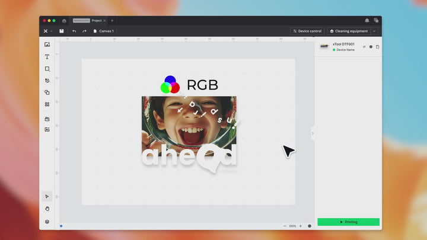Activate the hand pan tool

coord(47,209)
